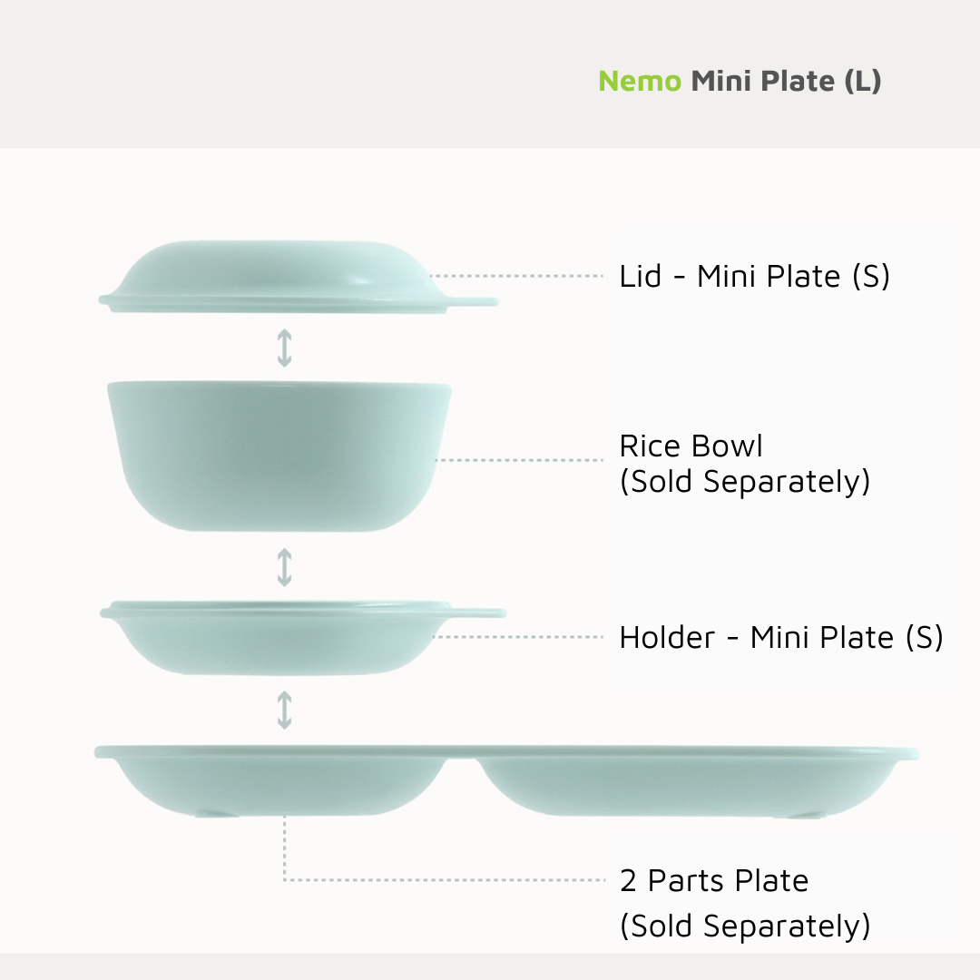Click the double arrow between lid and rice bowl
The height and width of the screenshot is (980, 980).
click(284, 348)
